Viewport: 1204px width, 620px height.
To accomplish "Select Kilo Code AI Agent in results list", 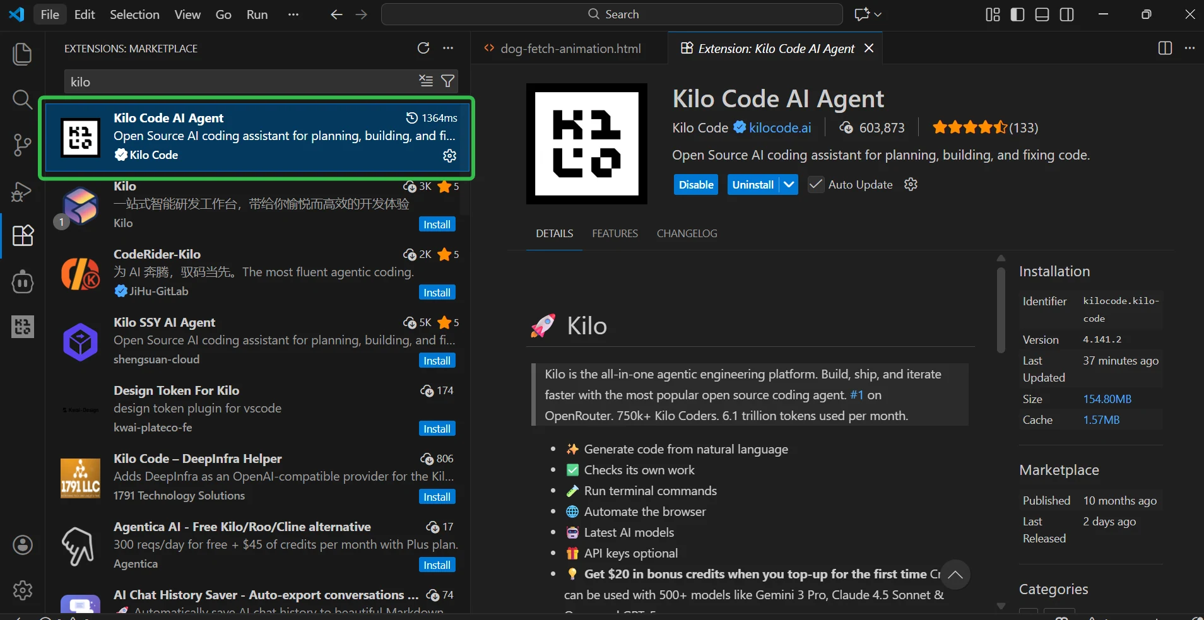I will [x=257, y=137].
